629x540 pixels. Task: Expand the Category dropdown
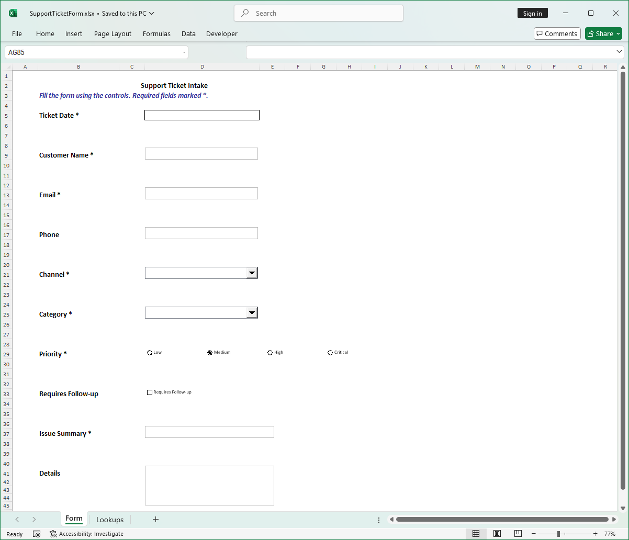point(252,312)
